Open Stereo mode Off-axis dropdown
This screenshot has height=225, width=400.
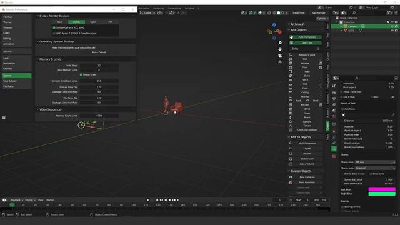tap(375, 162)
